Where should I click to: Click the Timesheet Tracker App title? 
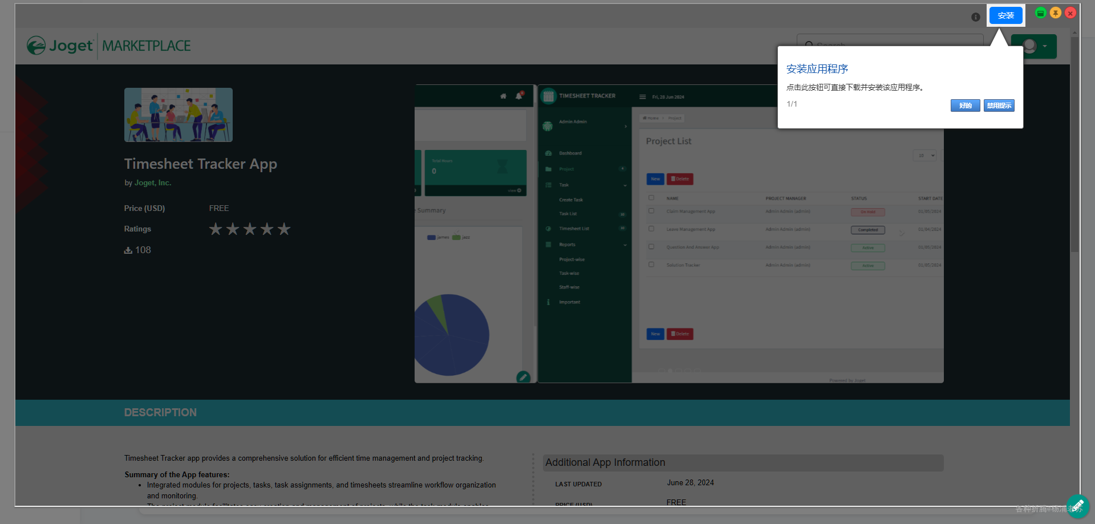tap(201, 164)
